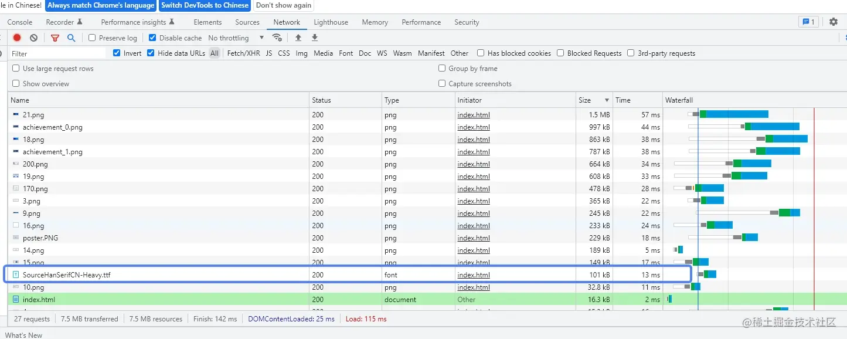
Task: Toggle Show overview checkbox
Action: pos(16,83)
